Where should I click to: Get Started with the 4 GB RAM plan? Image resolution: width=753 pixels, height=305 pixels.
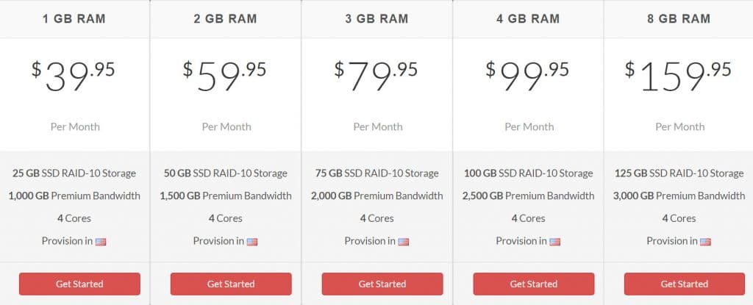click(534, 284)
